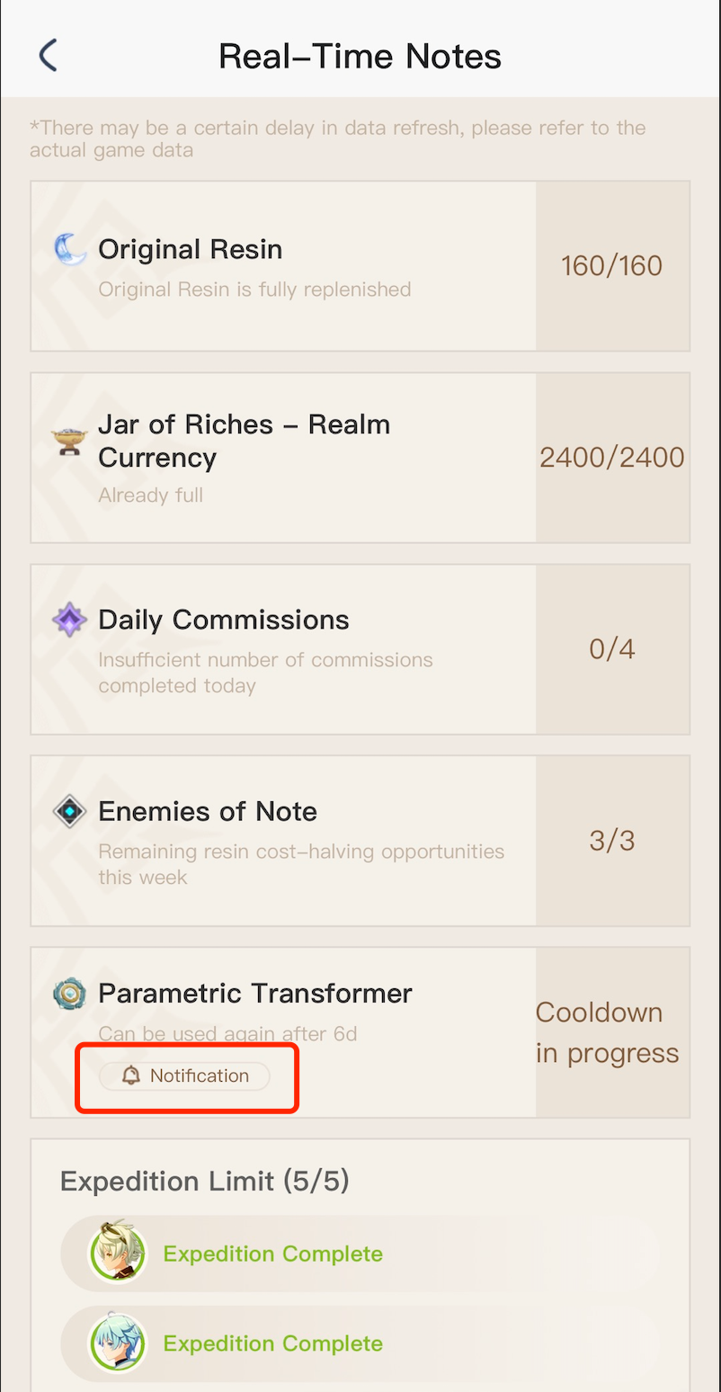Screen dimensions: 721x1392
Task: Tap the 160/160 resin counter
Action: pos(611,265)
